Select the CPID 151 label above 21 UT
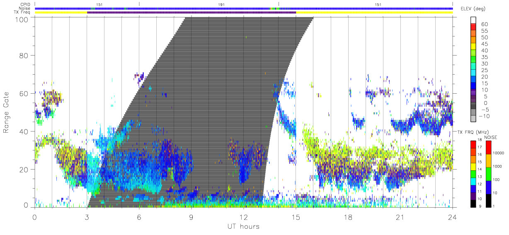Image resolution: width=509 pixels, height=235 pixels. click(x=378, y=4)
